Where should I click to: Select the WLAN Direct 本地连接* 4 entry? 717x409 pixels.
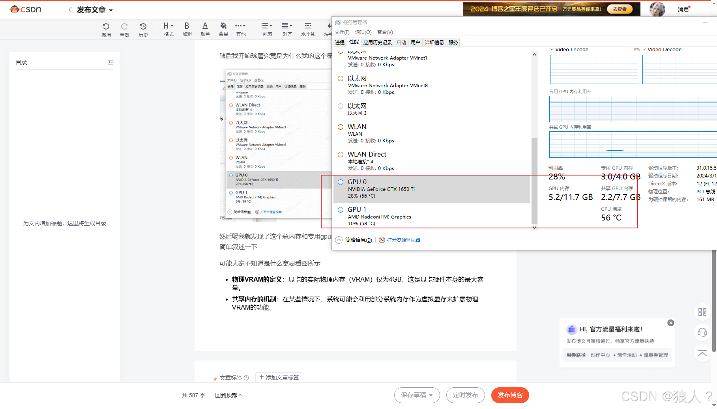(432, 161)
